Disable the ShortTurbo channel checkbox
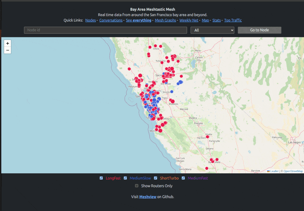 click(x=156, y=178)
